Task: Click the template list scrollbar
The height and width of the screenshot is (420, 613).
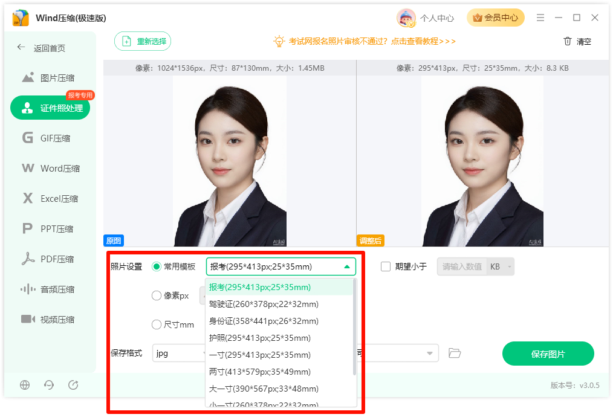Action: click(x=355, y=327)
